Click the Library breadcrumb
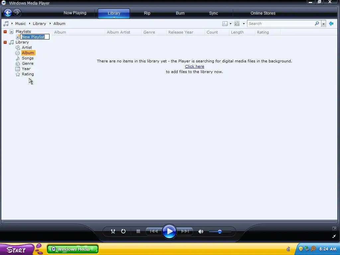340x255 pixels. tap(39, 24)
